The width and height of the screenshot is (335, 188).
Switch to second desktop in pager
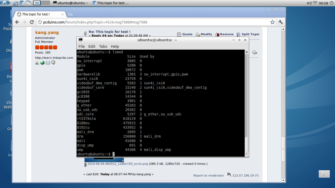(45, 3)
